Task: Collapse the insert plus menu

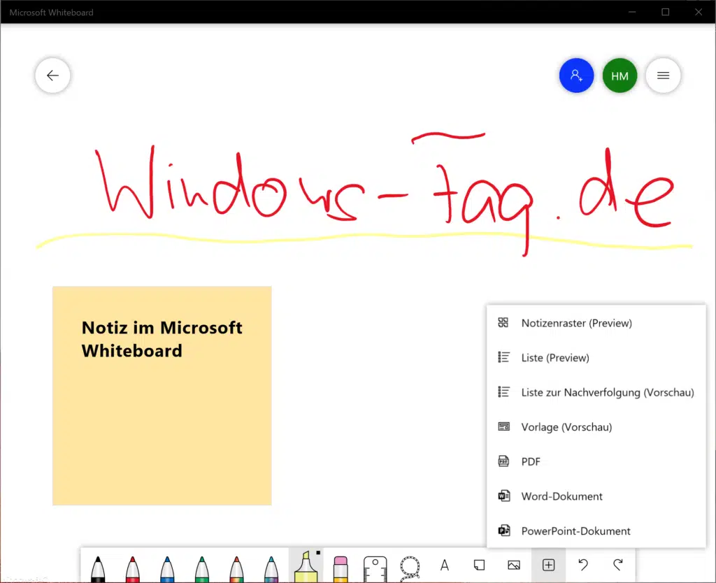Action: point(549,565)
